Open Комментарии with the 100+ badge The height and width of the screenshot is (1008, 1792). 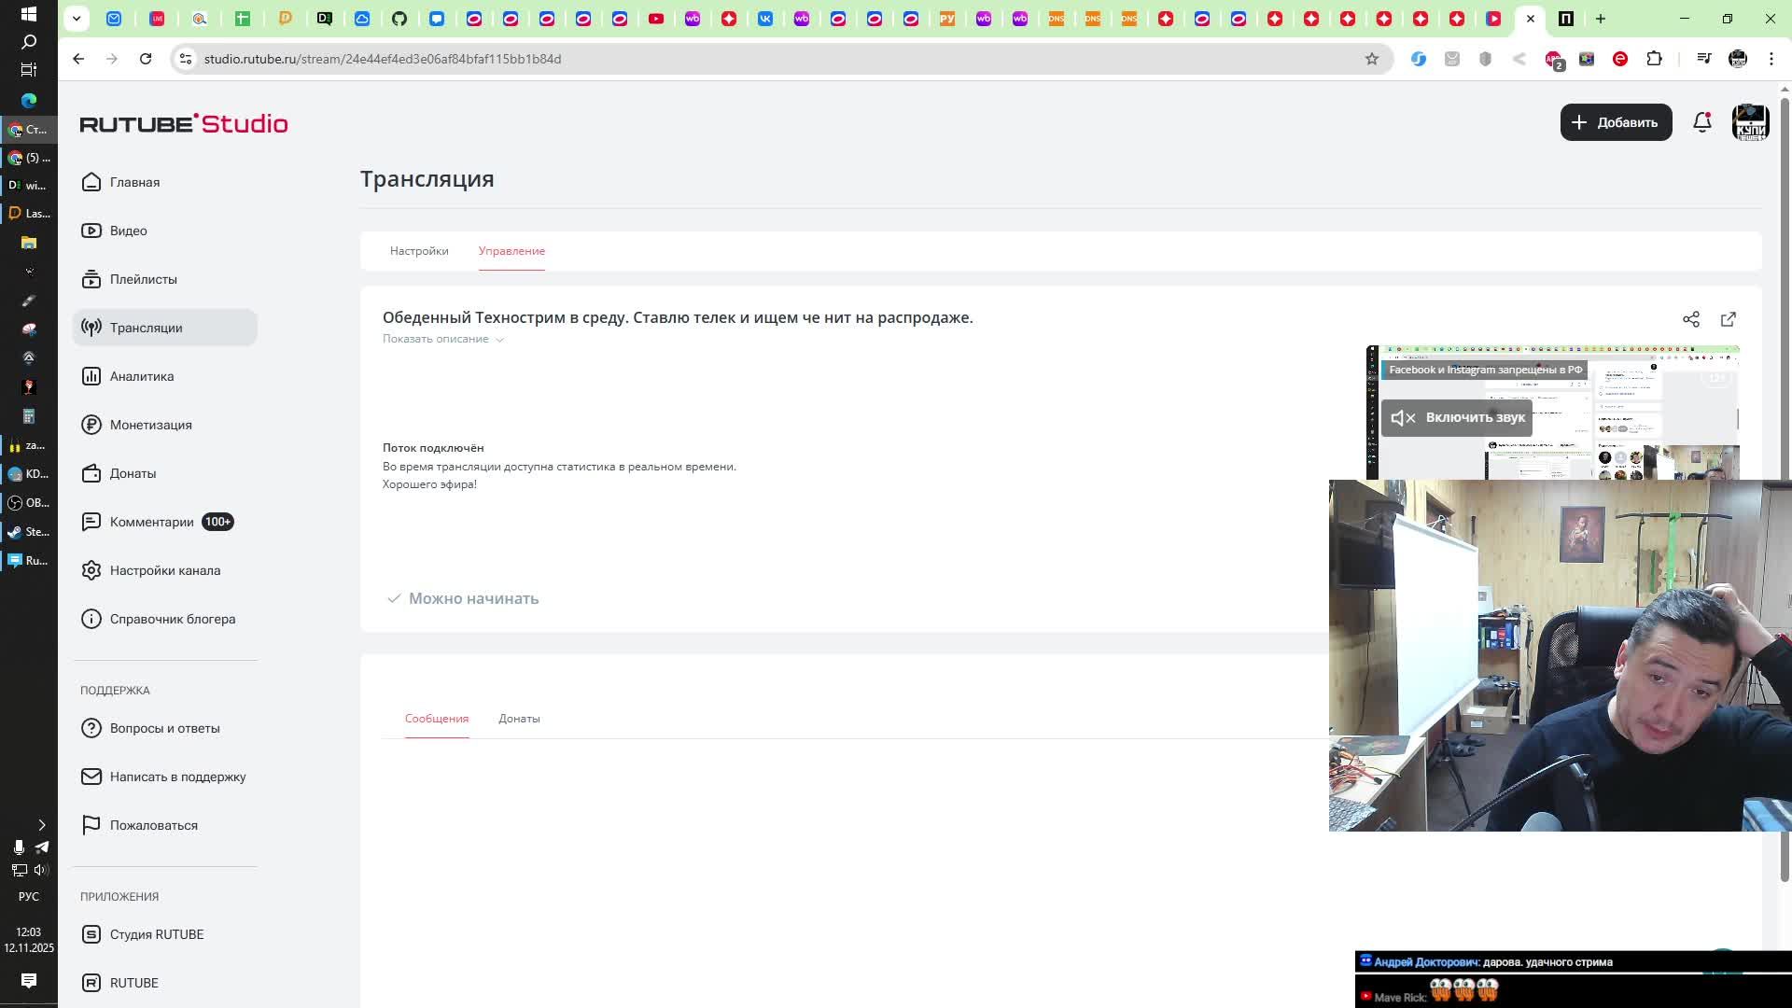coord(152,522)
